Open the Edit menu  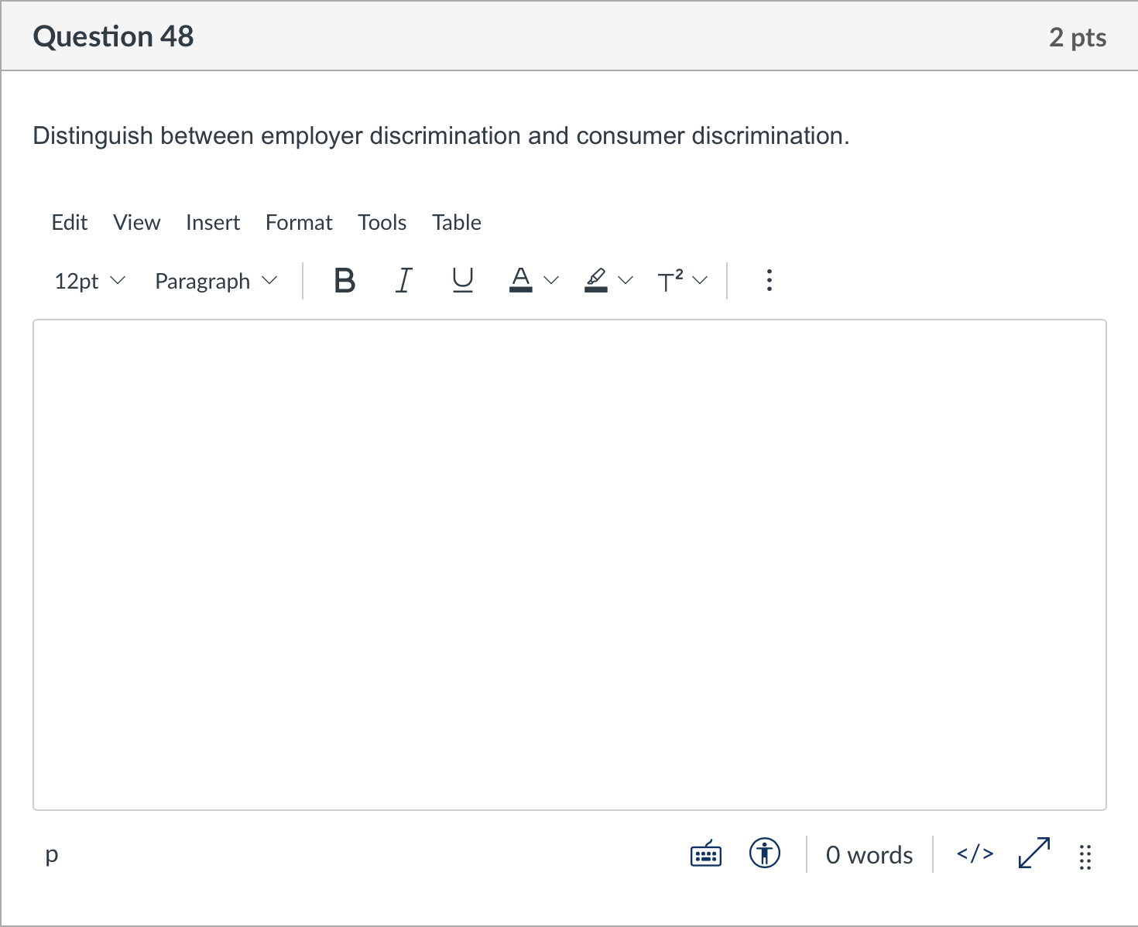tap(70, 223)
